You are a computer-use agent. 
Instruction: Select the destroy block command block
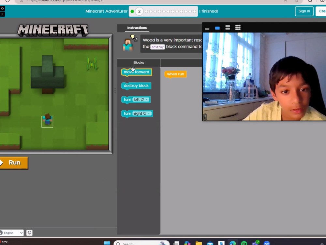(136, 86)
